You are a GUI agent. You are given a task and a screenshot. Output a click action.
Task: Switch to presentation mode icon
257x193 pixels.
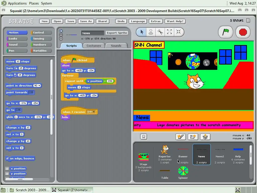(144, 137)
